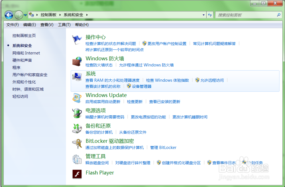Viewport: 285px width, 187px height.
Task: Open the 查看(V) menu
Action: pos(46,25)
